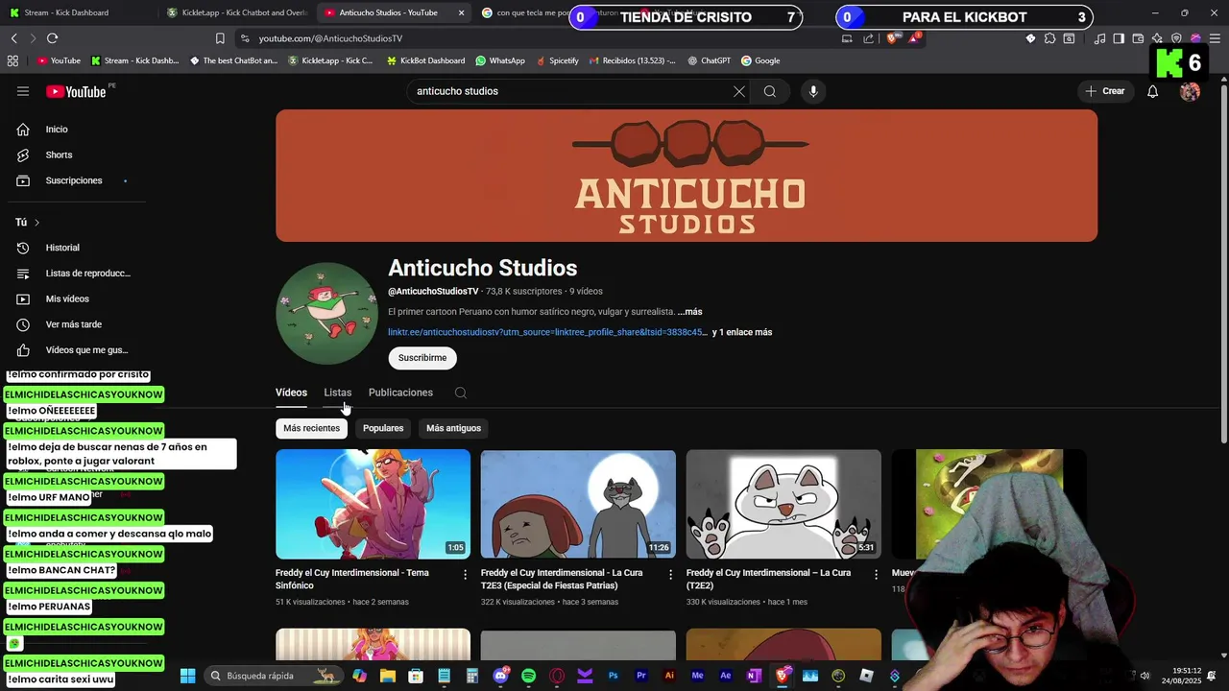Click the Windows Start button
The height and width of the screenshot is (691, 1229).
coord(188,676)
